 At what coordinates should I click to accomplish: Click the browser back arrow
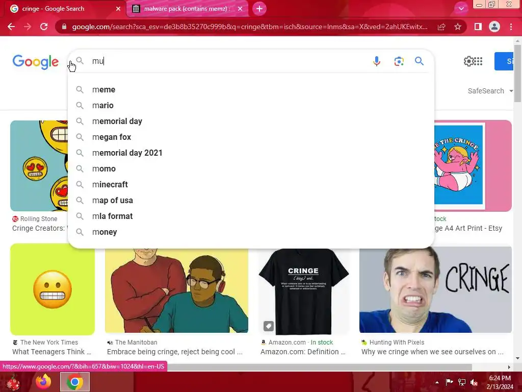coord(11,27)
